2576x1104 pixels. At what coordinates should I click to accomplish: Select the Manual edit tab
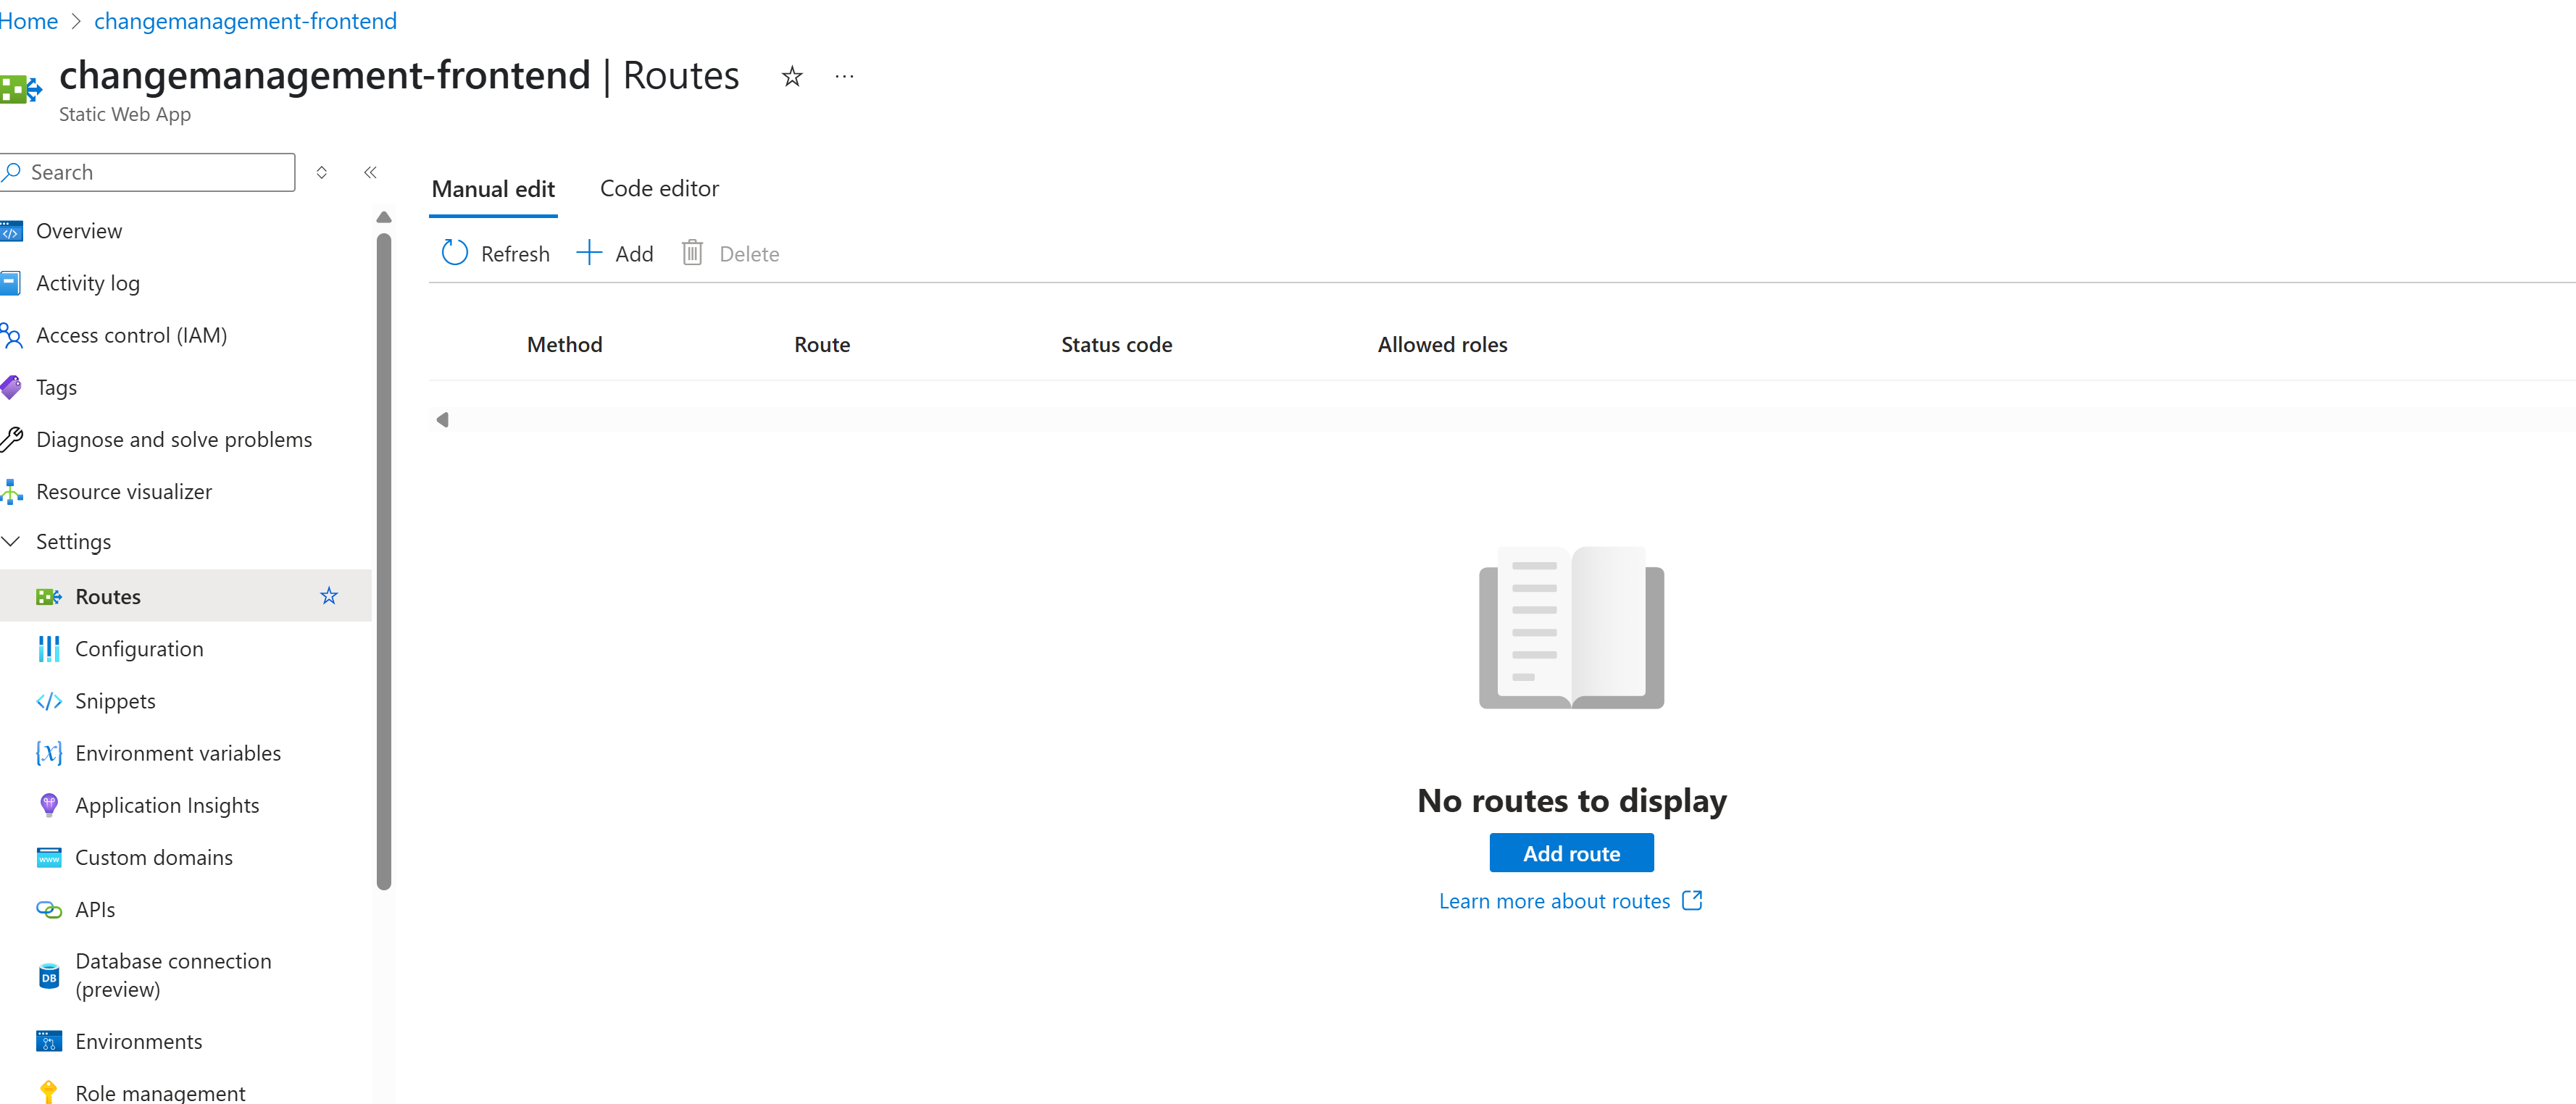pyautogui.click(x=493, y=189)
